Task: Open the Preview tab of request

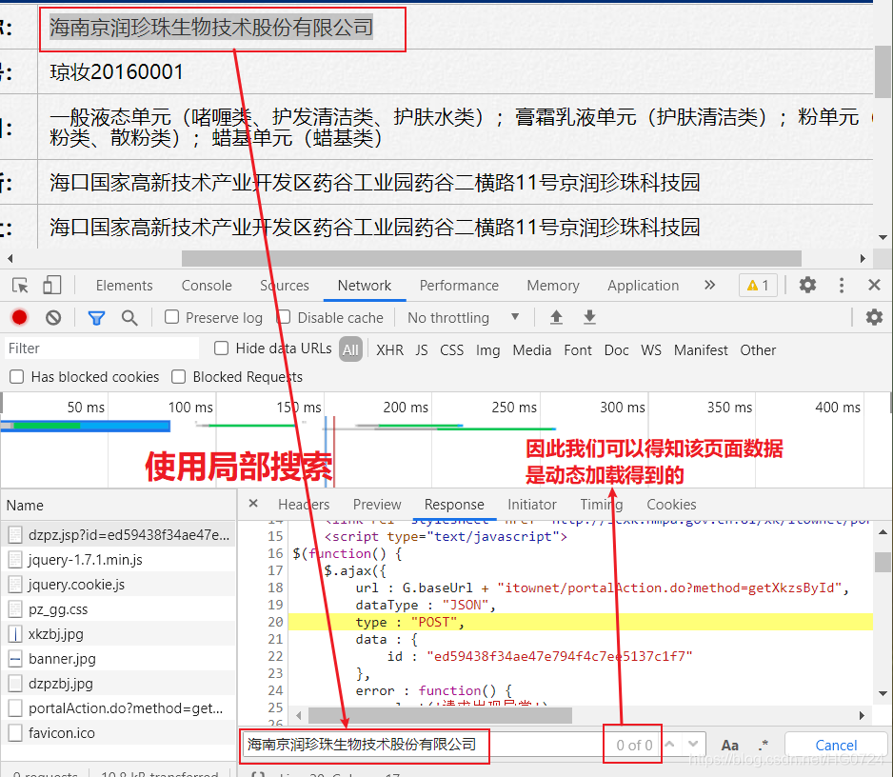Action: [x=377, y=504]
